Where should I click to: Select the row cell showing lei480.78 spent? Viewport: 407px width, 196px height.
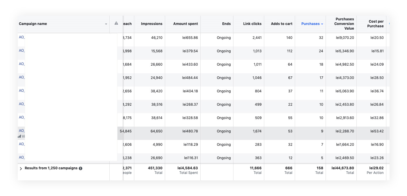190,131
